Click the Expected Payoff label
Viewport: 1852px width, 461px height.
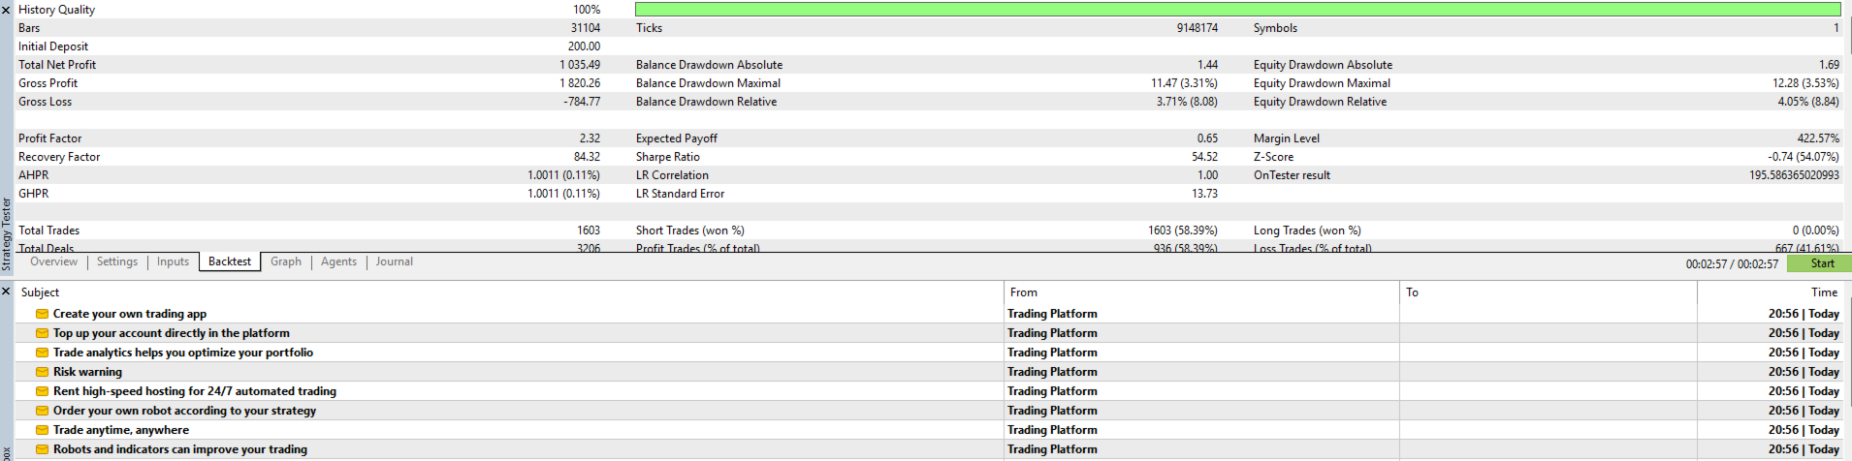click(677, 138)
